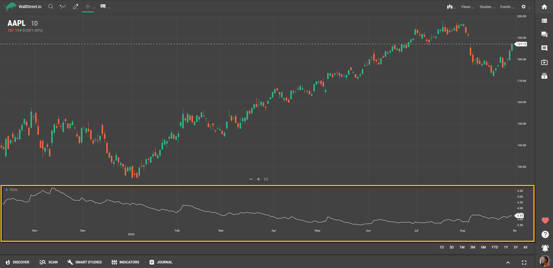
Task: Open the candlestick chart type icon
Action: point(450,7)
